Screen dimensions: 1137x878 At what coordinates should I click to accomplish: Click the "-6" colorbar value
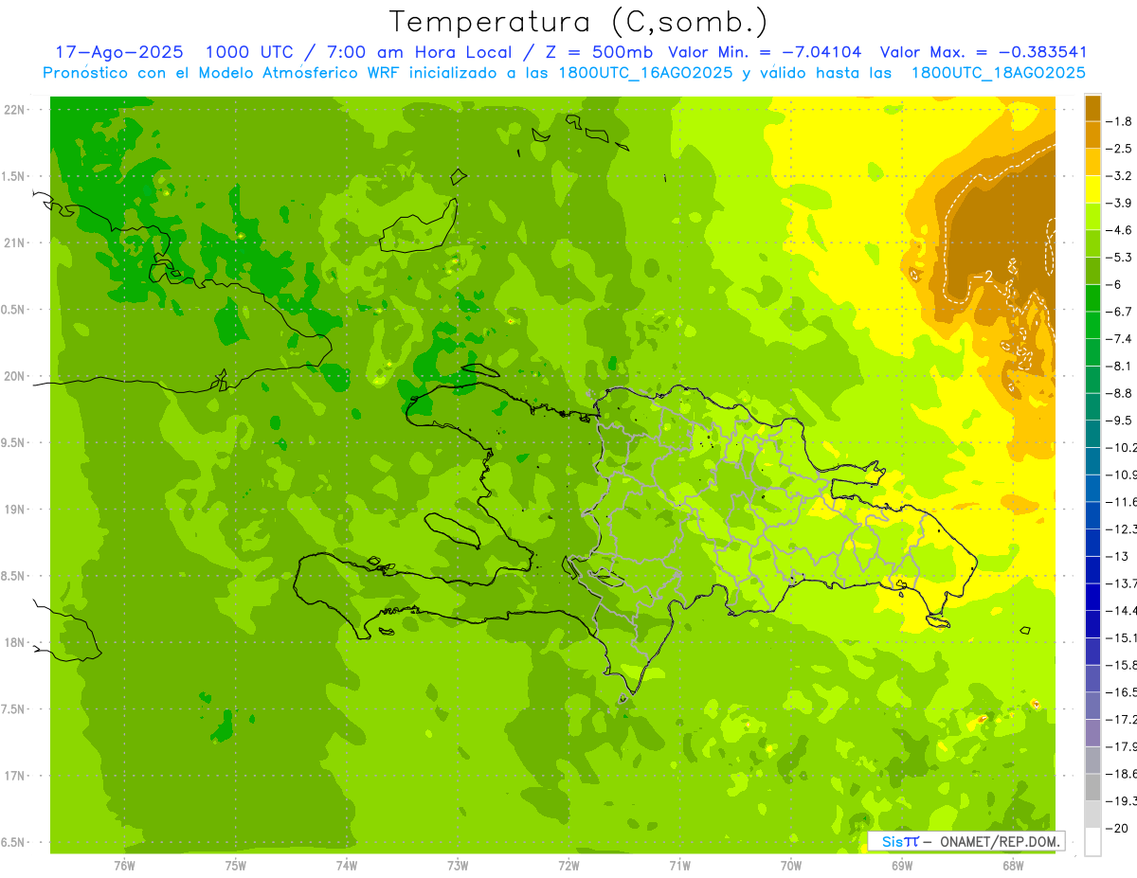(1115, 284)
